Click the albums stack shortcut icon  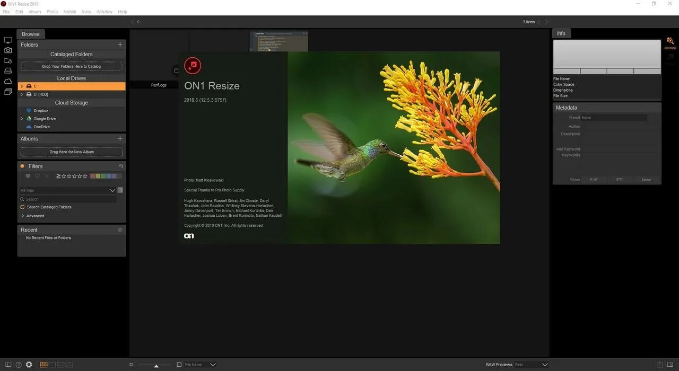coord(8,92)
